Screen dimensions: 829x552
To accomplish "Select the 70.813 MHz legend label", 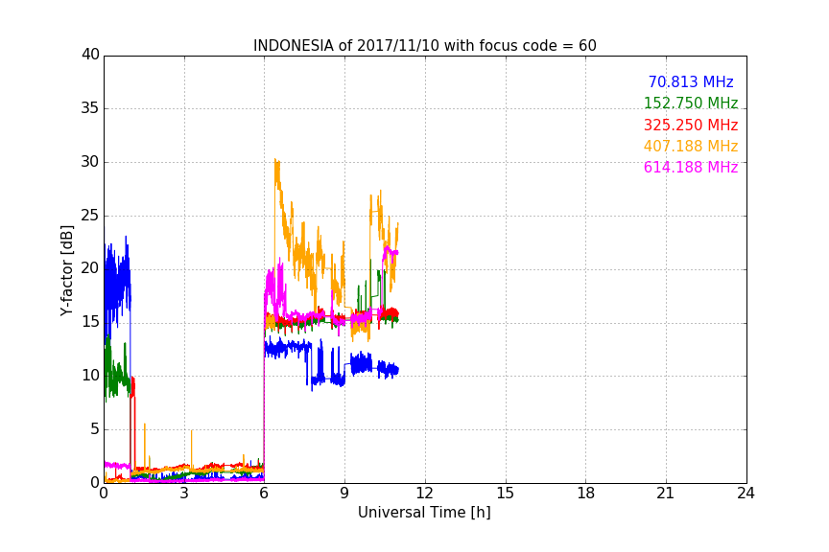I will (691, 82).
